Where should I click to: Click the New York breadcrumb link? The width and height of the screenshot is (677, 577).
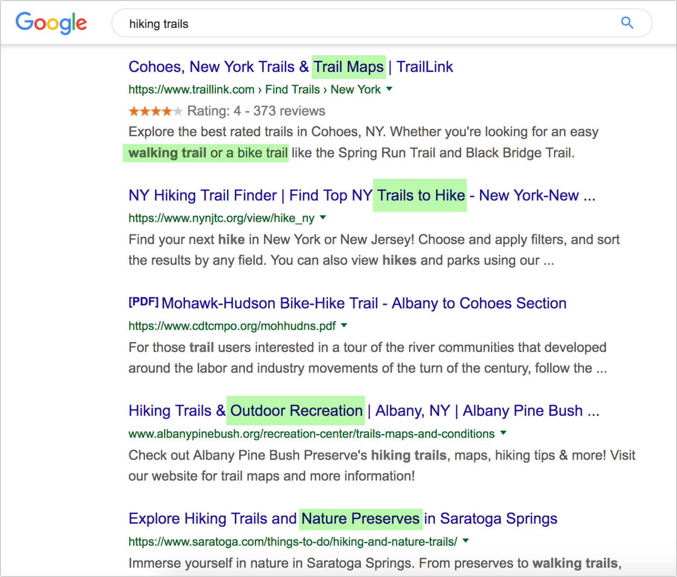[356, 89]
